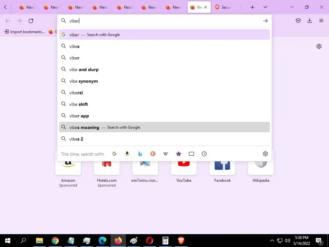Select the 'viberzi' suggestion
Screen dimensions: 329x247
click(164, 92)
